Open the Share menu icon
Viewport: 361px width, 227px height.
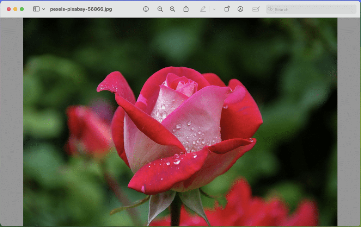click(x=186, y=9)
